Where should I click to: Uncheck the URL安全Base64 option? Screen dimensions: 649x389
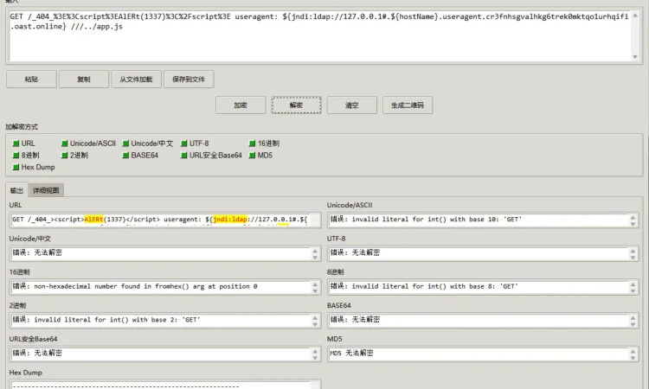pyautogui.click(x=183, y=156)
